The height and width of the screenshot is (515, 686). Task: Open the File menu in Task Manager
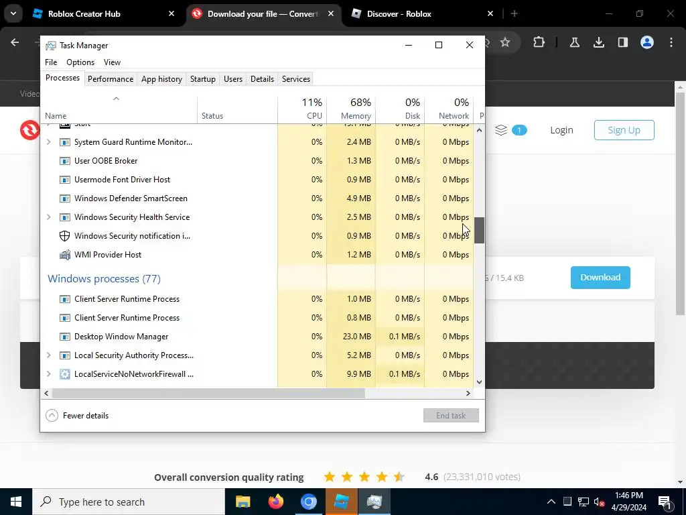[51, 62]
